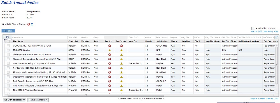
Task: Toggle the select-all checkbox in grid header
Action: [x=8, y=41]
